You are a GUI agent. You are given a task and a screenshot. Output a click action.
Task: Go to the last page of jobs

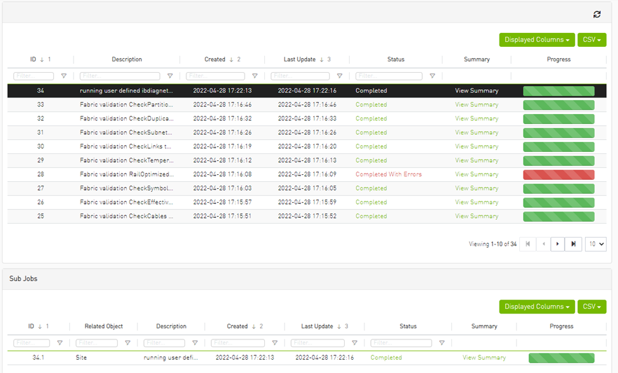pos(573,244)
